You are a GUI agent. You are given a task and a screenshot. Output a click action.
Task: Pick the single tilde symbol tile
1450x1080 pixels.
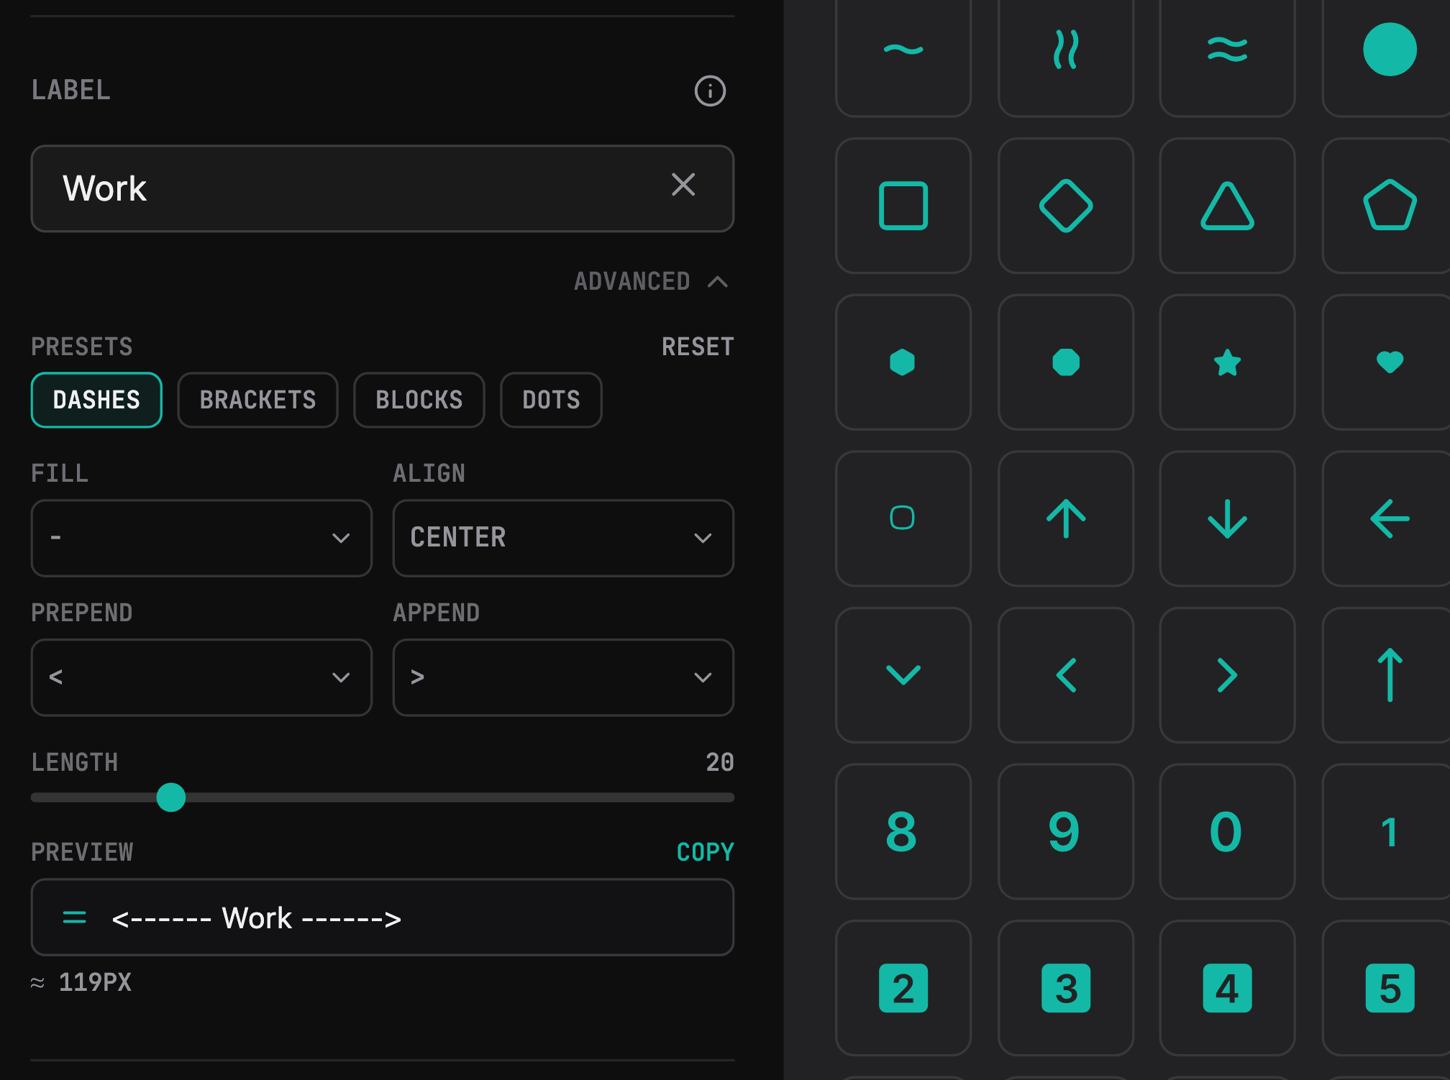pyautogui.click(x=903, y=50)
